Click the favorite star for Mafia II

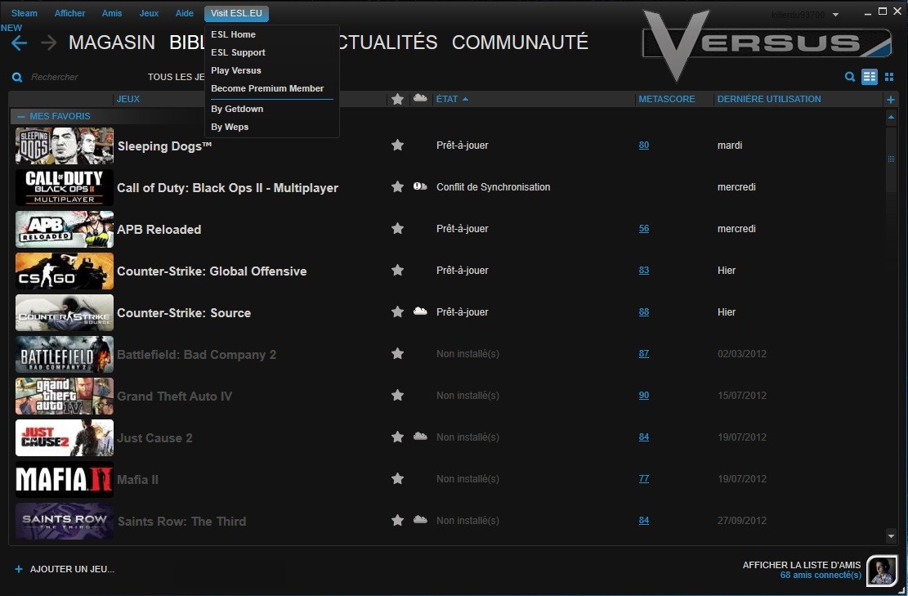pos(397,478)
